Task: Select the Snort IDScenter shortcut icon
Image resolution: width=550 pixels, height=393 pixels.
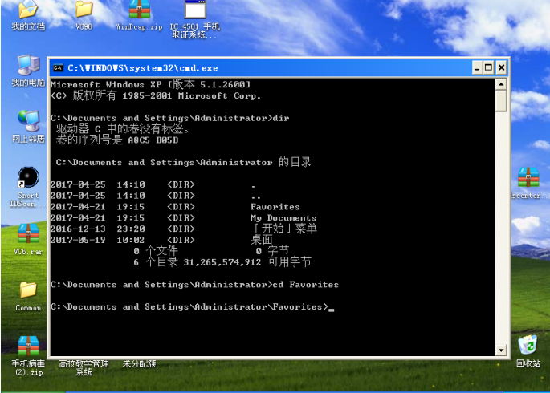Action: [x=28, y=178]
